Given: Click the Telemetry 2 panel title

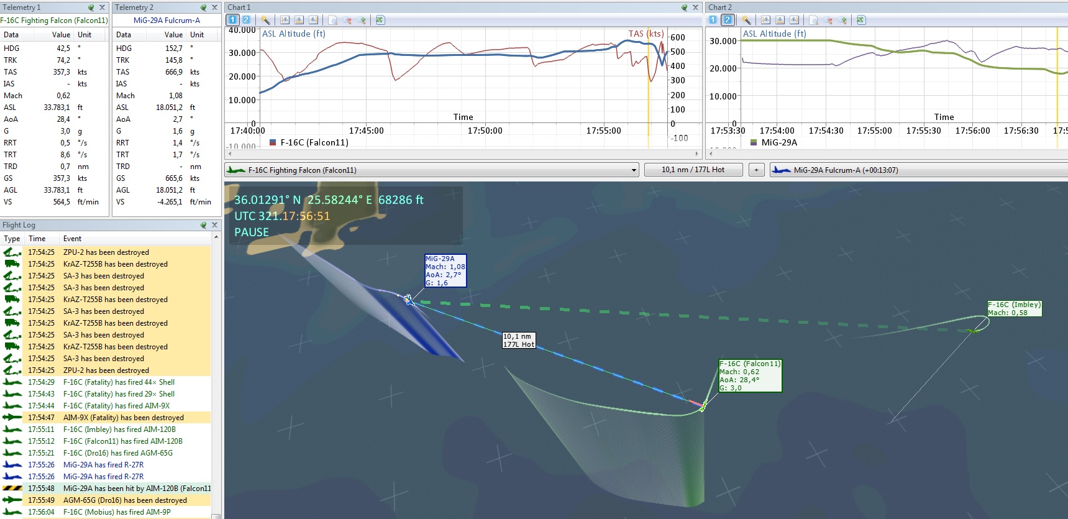Looking at the screenshot, I should pyautogui.click(x=134, y=7).
